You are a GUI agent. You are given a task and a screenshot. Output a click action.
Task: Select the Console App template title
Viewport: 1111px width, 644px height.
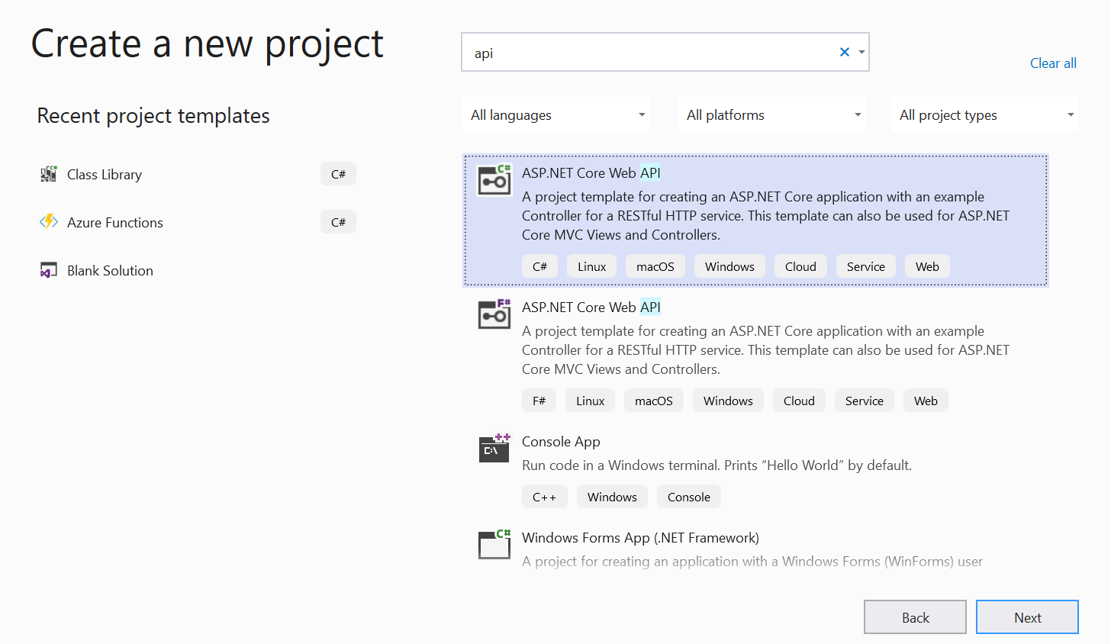pos(561,442)
